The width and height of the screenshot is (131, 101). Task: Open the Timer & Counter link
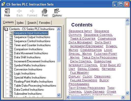pyautogui.click(x=83, y=39)
